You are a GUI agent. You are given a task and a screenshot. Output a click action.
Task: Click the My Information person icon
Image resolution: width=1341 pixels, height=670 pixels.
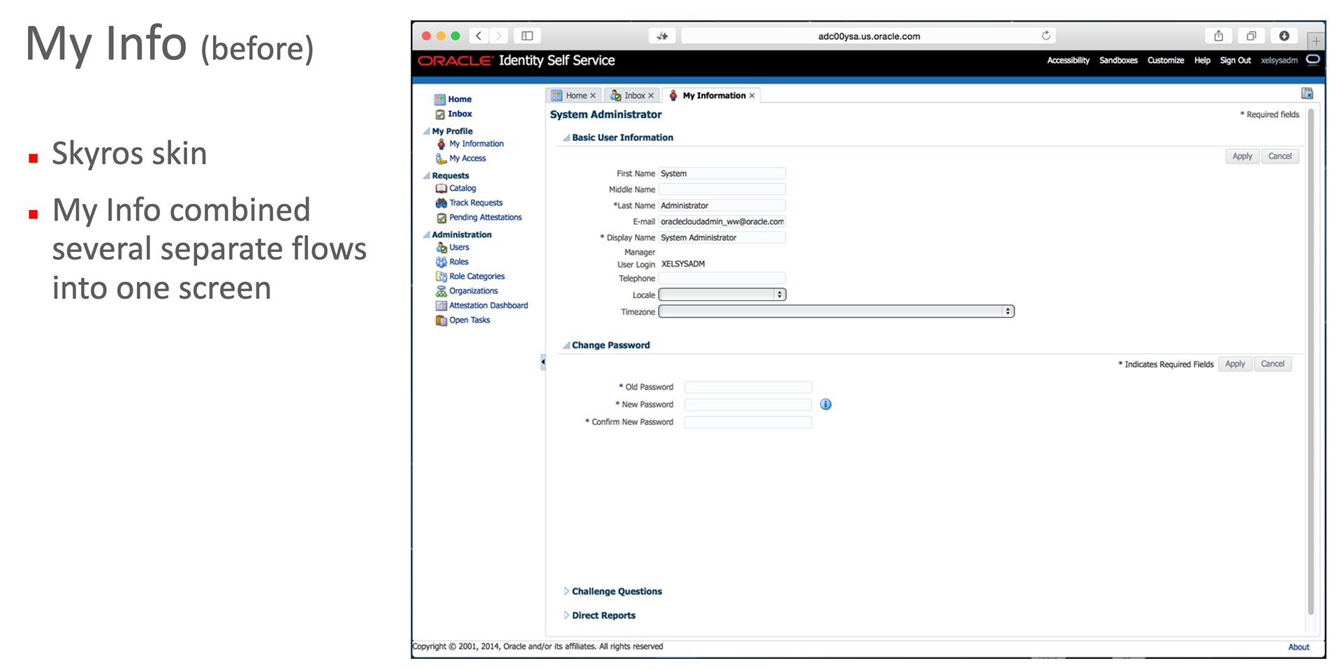tap(441, 144)
